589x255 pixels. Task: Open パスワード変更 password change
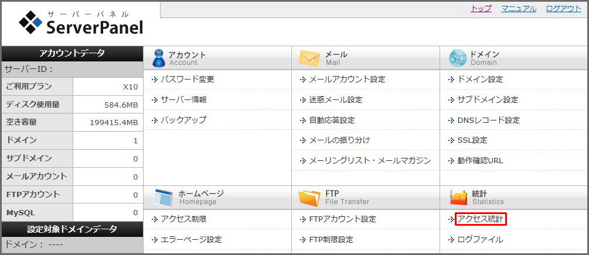pyautogui.click(x=187, y=80)
